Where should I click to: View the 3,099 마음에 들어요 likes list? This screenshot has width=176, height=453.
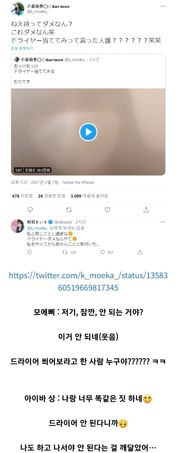click(x=89, y=196)
